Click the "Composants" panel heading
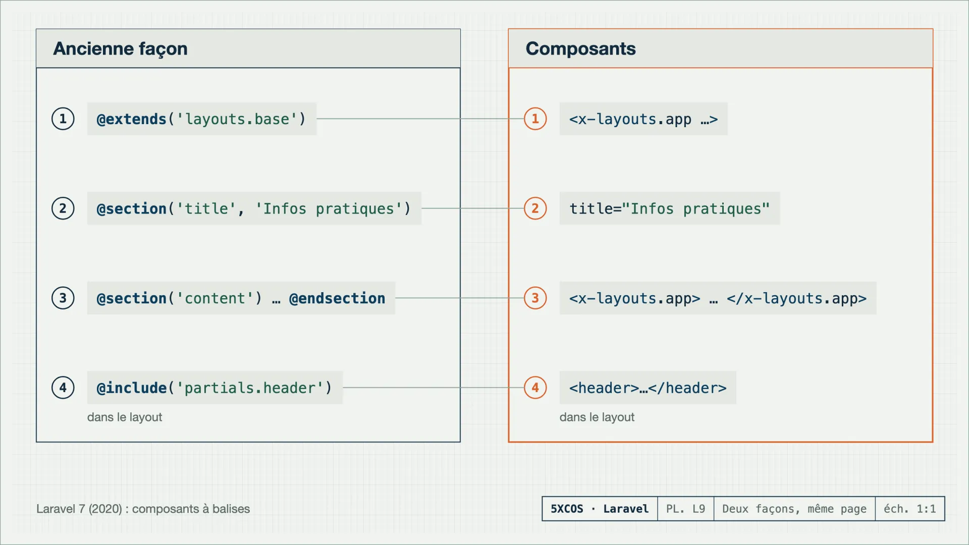Screen dimensions: 969x545 pyautogui.click(x=580, y=48)
